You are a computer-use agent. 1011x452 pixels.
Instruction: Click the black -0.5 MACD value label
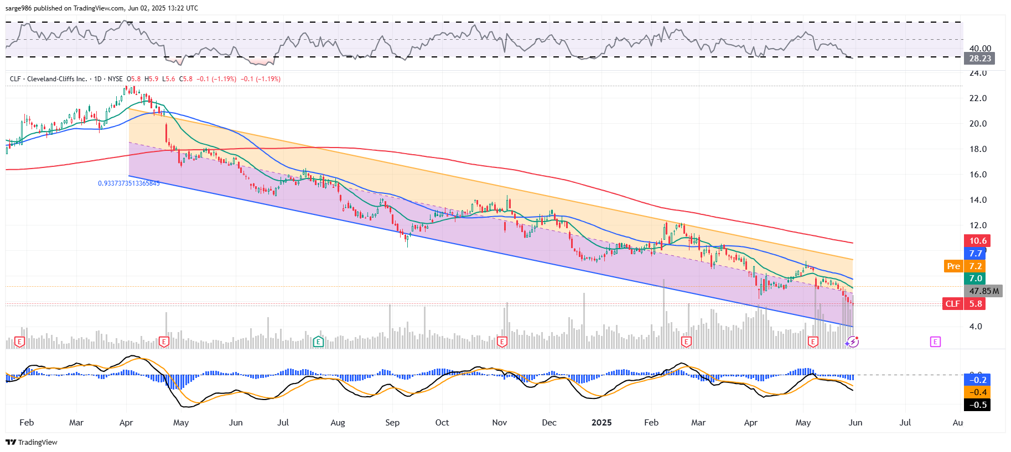coord(978,405)
